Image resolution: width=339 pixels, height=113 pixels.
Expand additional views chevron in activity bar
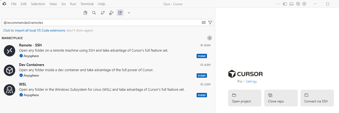pos(129,12)
